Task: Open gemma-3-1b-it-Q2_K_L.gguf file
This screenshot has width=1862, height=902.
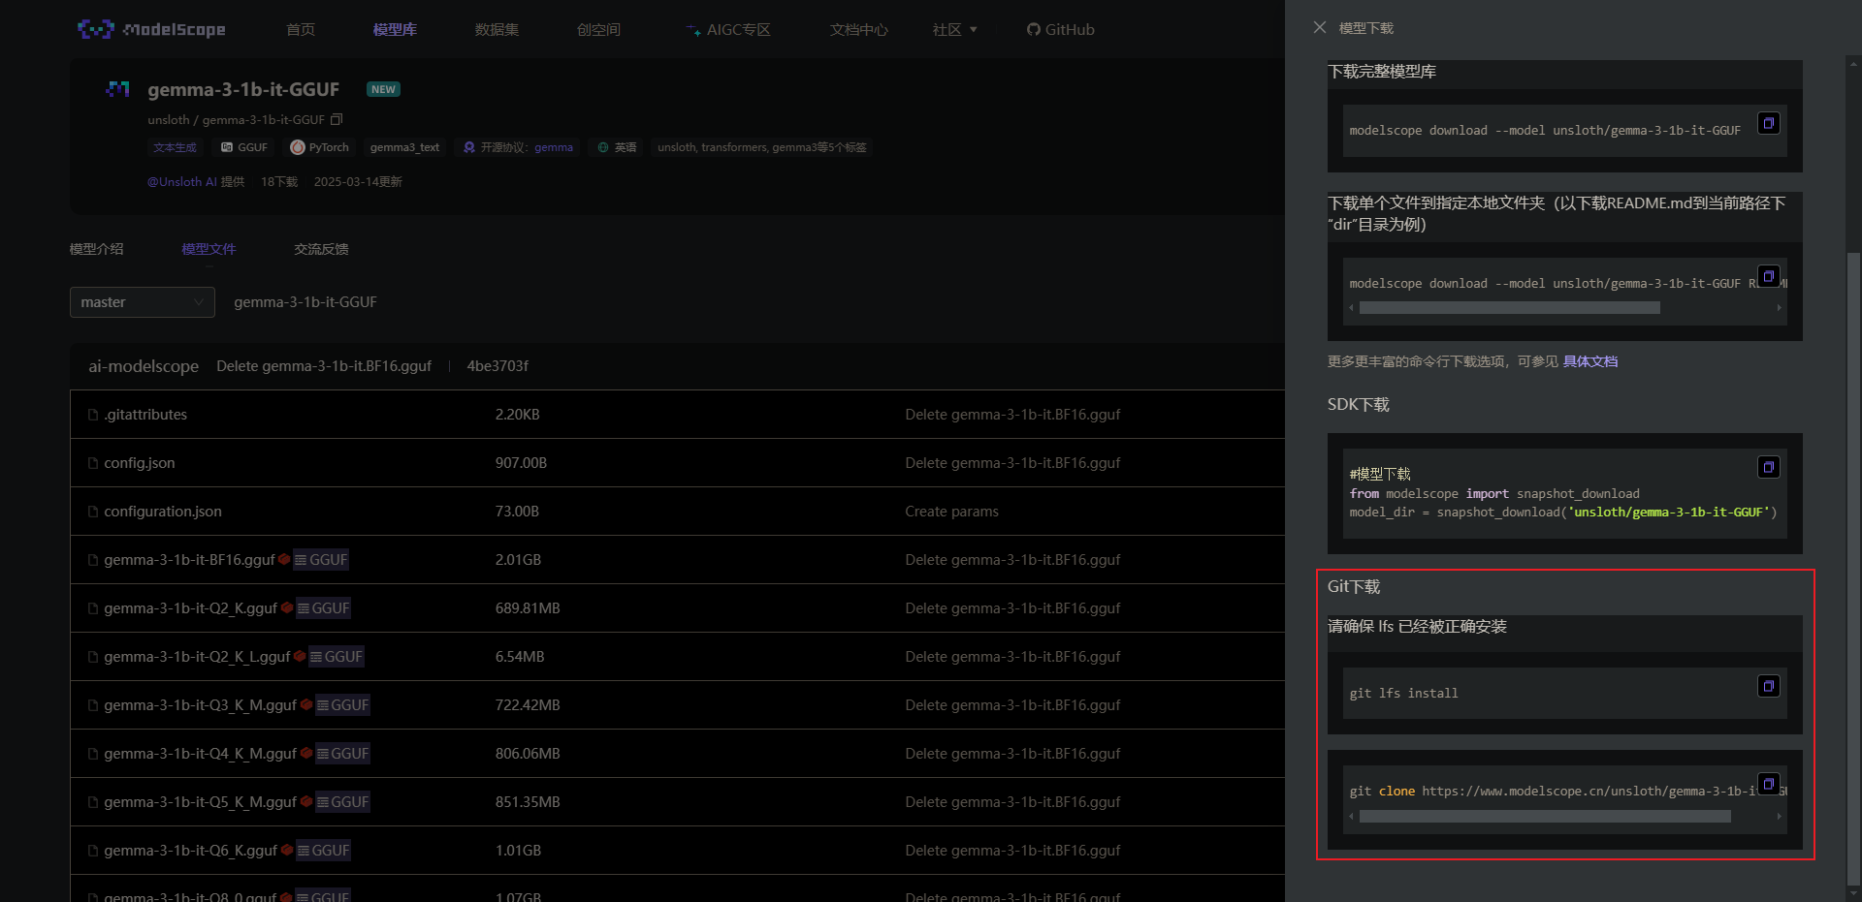Action: pos(197,657)
